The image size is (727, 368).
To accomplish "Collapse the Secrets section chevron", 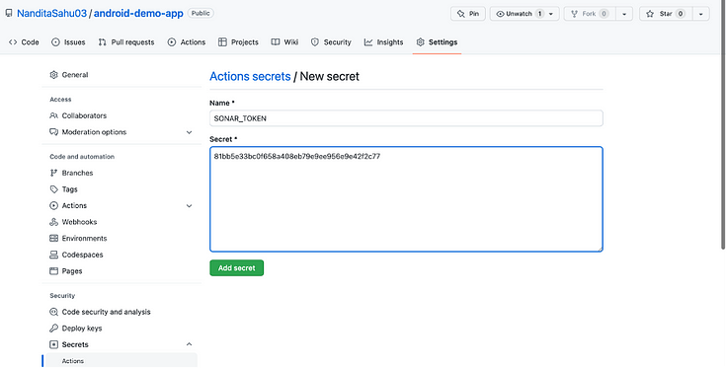I will (x=190, y=344).
